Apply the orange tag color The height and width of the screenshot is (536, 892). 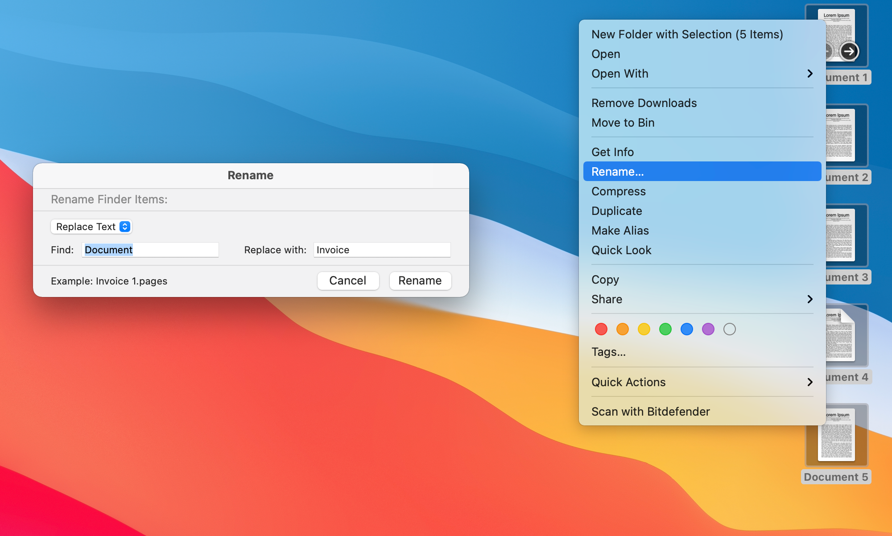(623, 329)
